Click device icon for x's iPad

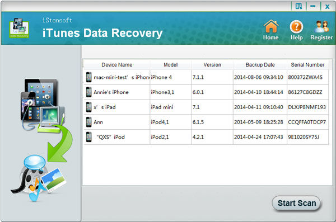pyautogui.click(x=88, y=107)
